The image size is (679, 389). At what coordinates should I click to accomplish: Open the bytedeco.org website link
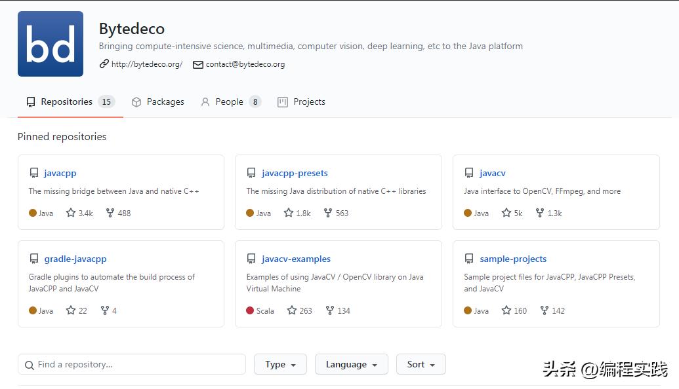coord(146,64)
